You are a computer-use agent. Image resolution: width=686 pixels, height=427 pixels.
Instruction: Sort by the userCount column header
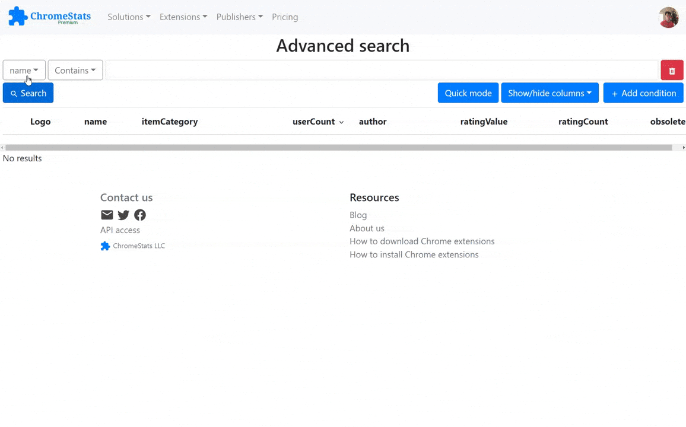coord(318,122)
